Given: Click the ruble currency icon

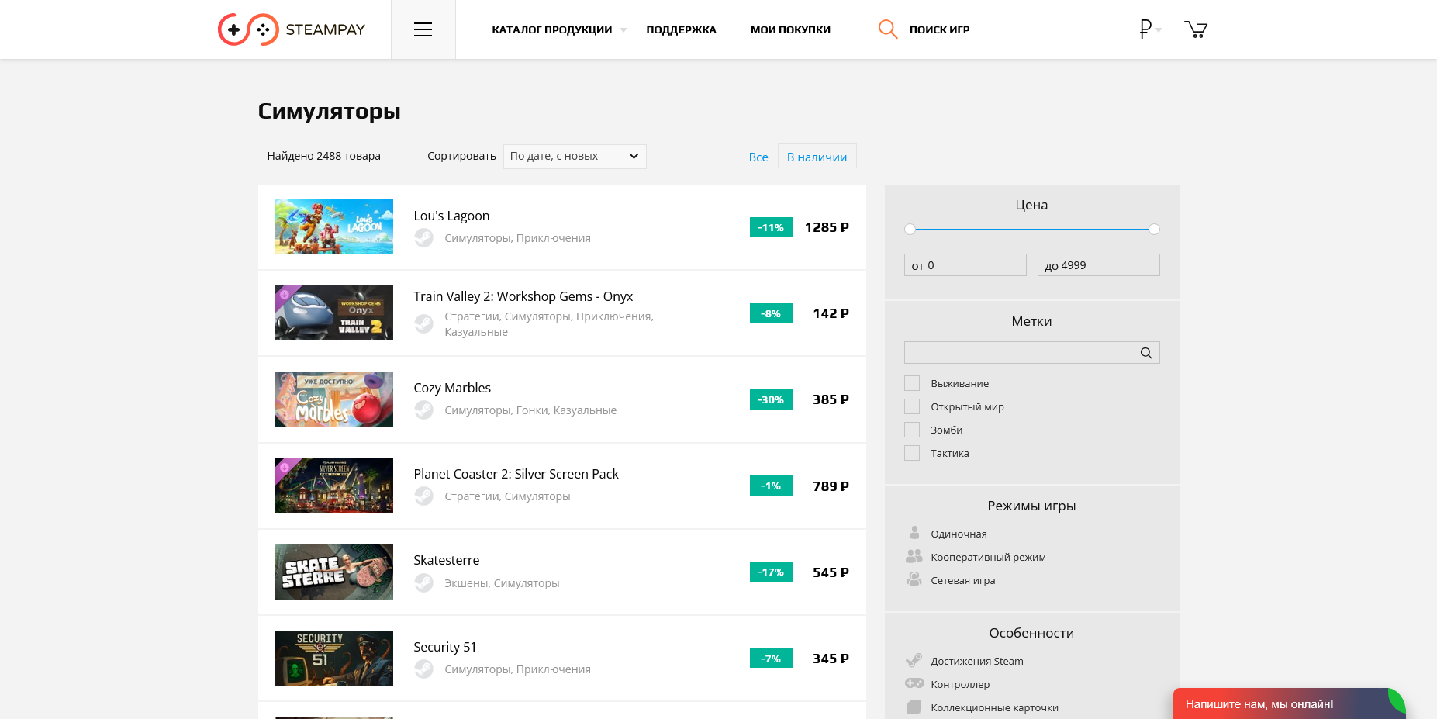Looking at the screenshot, I should coord(1145,29).
